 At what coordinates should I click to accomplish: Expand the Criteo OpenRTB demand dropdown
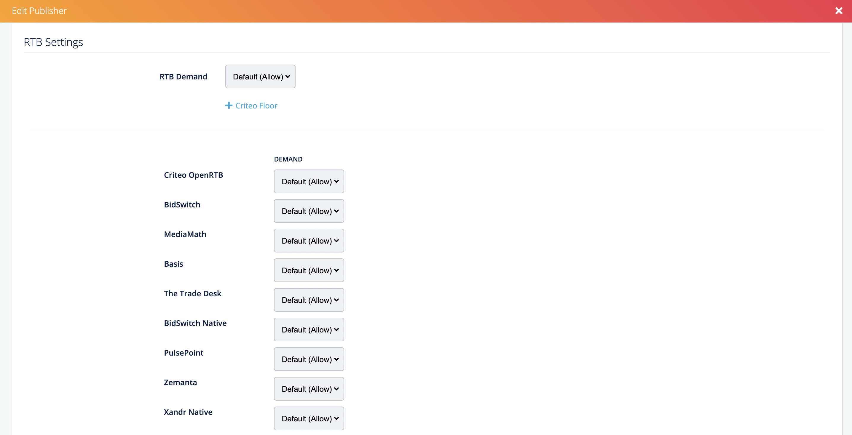click(309, 181)
